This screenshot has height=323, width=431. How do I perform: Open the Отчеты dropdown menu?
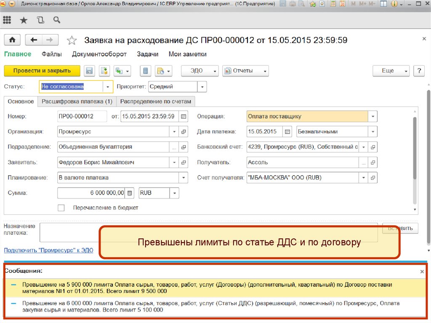click(245, 71)
